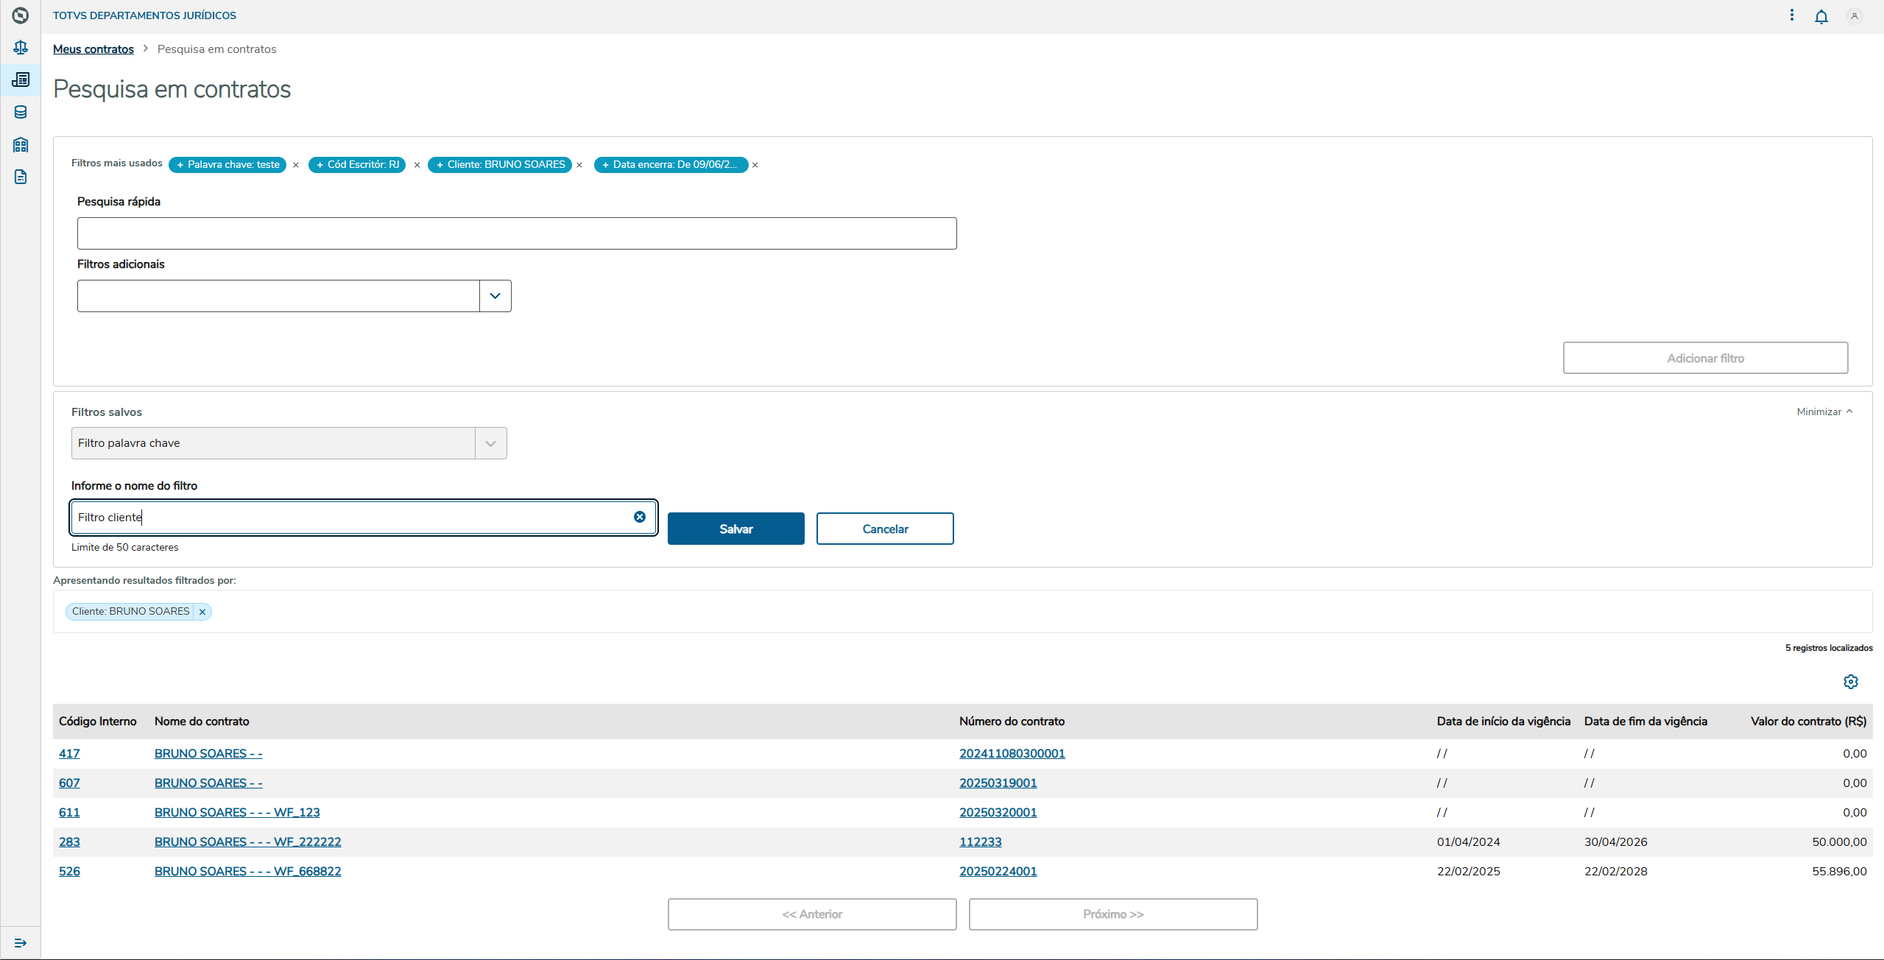Open the contracts sidebar icon

(21, 80)
